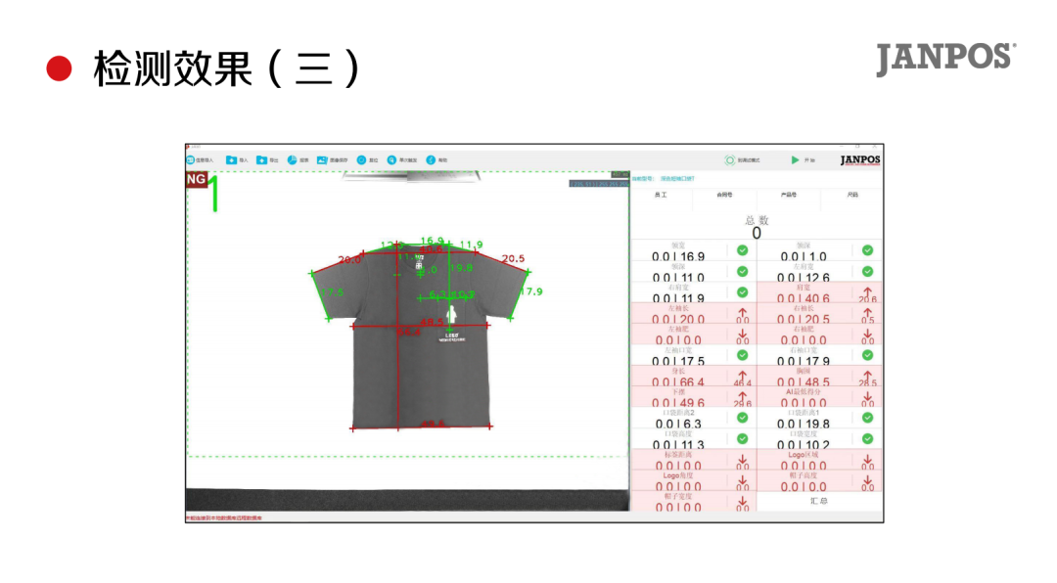The width and height of the screenshot is (1057, 583).
Task: Click the red down arrow for 帽子高度
Action: [867, 481]
